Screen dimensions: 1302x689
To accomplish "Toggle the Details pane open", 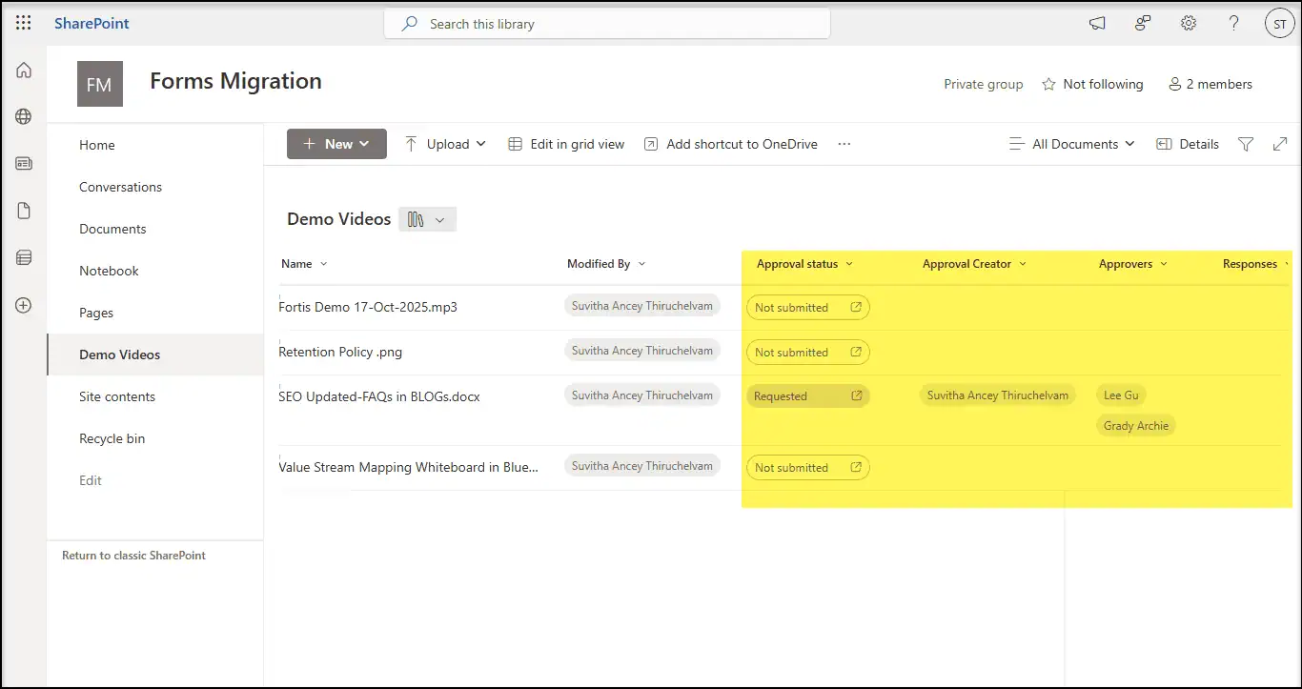I will click(1187, 144).
